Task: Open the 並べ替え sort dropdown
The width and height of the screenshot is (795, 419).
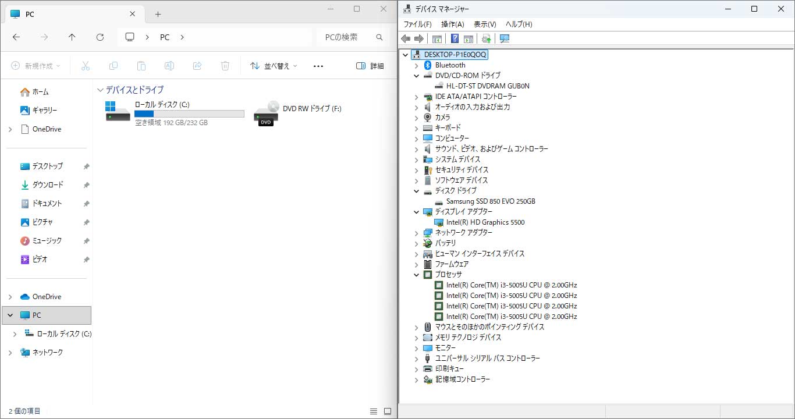Action: [274, 66]
